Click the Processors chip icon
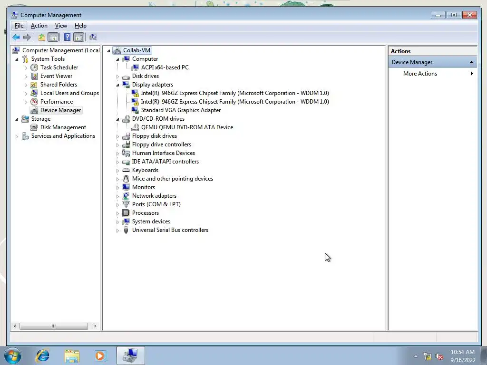This screenshot has width=487, height=365. pyautogui.click(x=126, y=213)
